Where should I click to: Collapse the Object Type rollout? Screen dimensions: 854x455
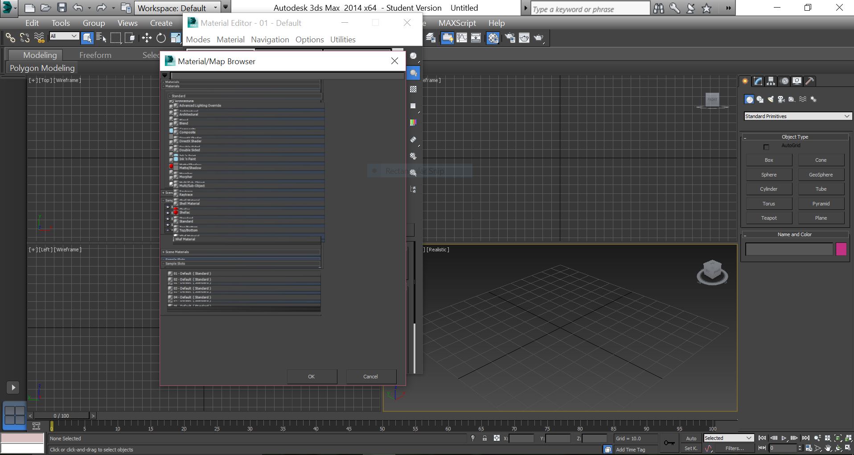(795, 137)
